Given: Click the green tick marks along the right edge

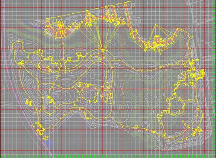Looking at the screenshot, I should (214, 78).
